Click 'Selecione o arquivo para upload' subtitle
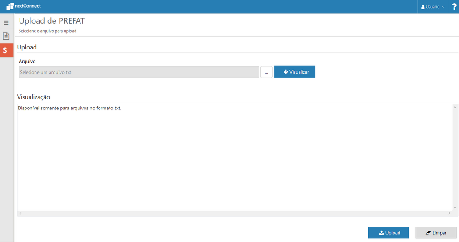 pyautogui.click(x=48, y=31)
